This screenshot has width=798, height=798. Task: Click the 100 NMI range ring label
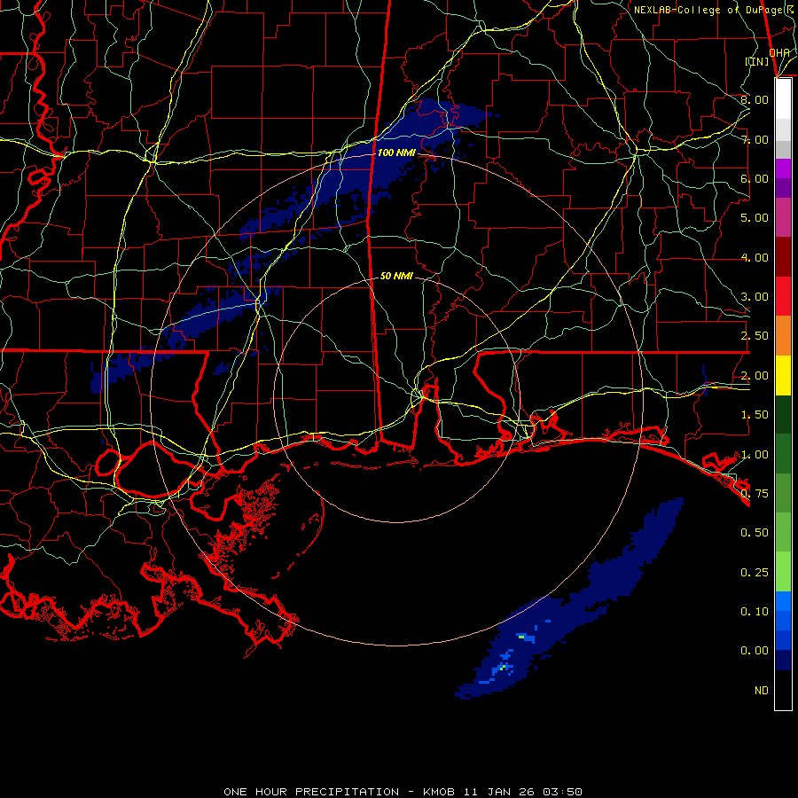[396, 153]
